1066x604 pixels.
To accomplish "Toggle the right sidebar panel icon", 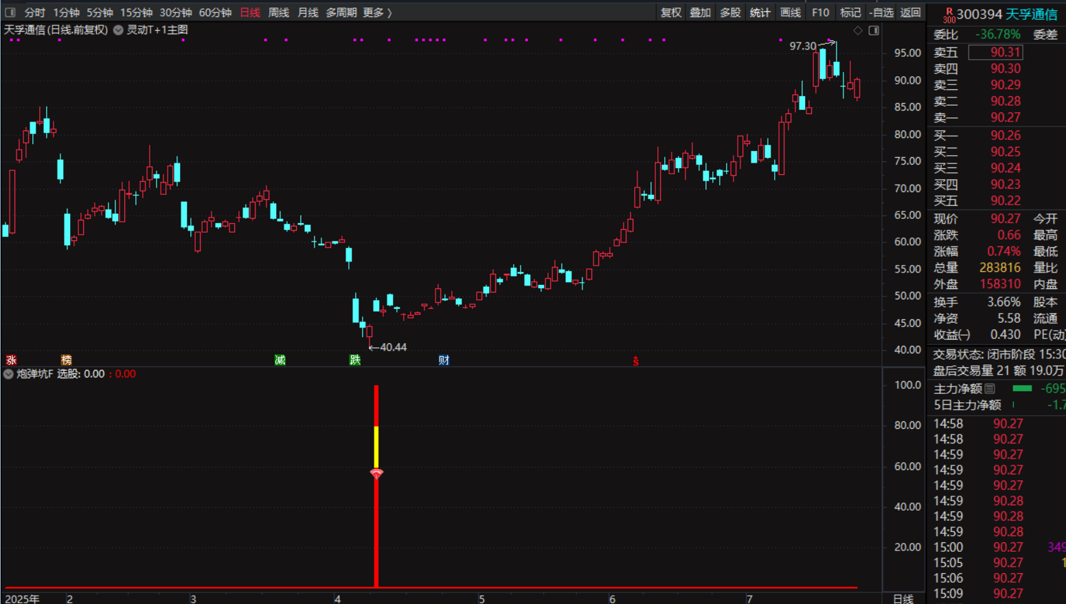I will pos(874,30).
